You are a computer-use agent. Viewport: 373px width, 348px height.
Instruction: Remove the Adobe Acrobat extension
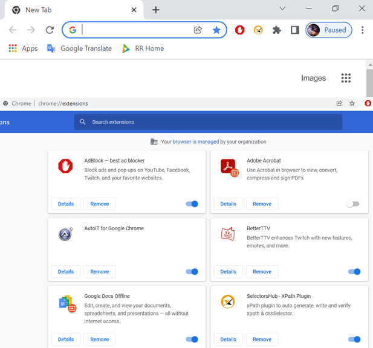262,204
